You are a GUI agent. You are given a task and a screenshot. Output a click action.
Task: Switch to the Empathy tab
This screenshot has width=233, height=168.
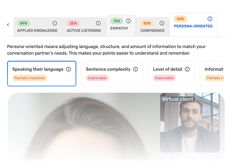[121, 26]
